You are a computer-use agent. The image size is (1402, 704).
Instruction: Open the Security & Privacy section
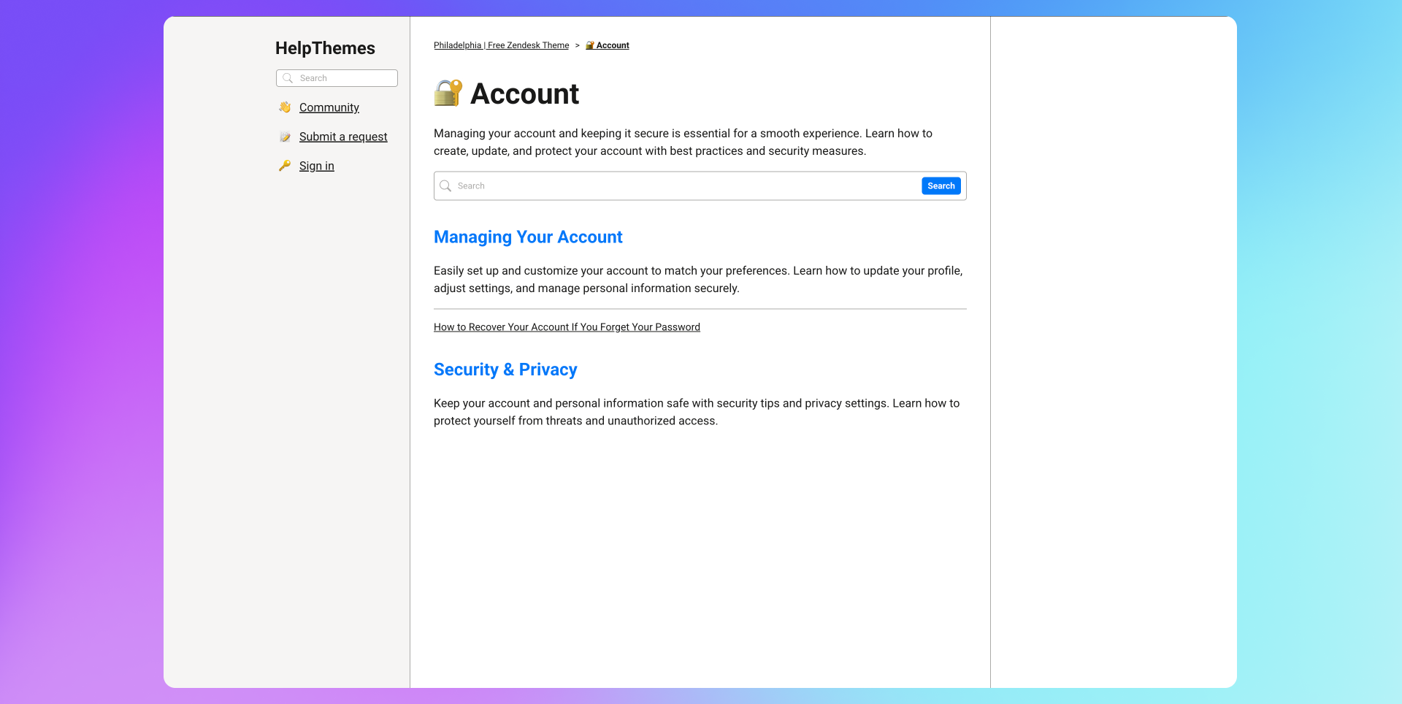[505, 370]
